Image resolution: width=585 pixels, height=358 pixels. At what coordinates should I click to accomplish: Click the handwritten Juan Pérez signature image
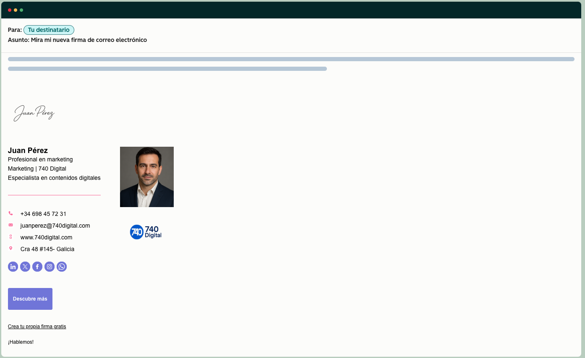point(34,112)
